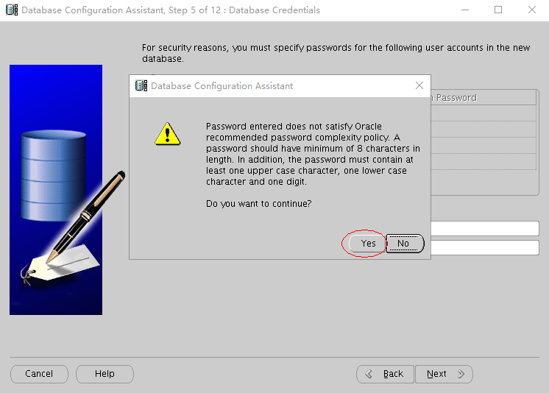549x393 pixels.
Task: Close the main Step 5 of 12 window
Action: pyautogui.click(x=532, y=10)
